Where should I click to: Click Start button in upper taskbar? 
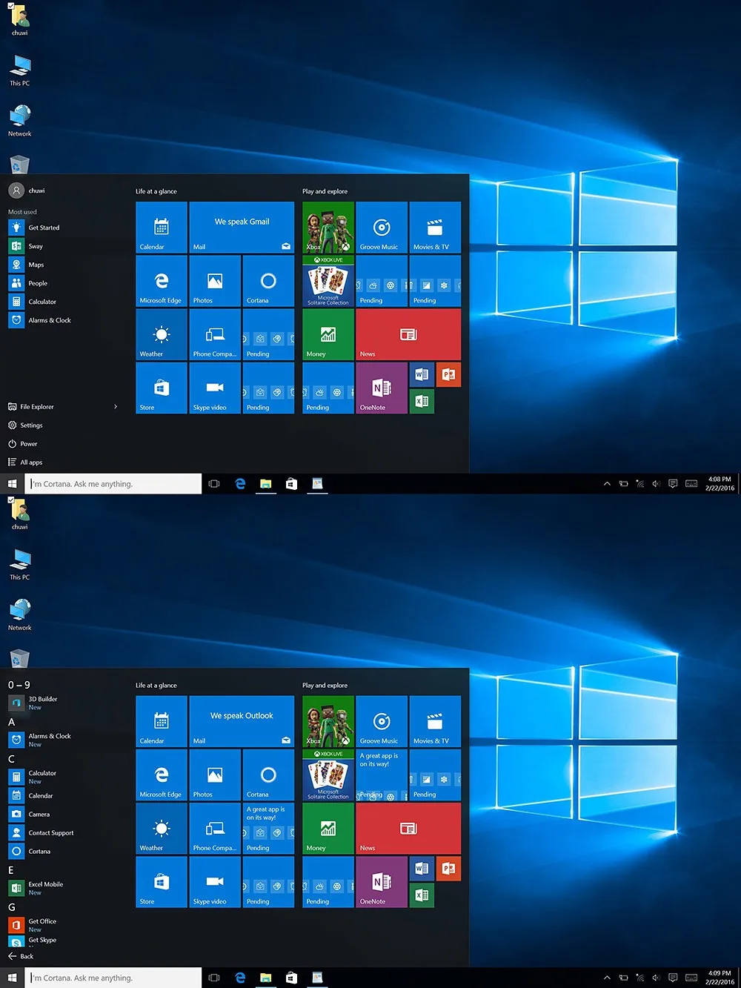(12, 484)
